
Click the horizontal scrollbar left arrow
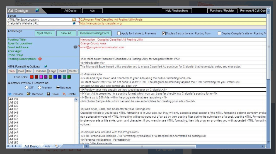[86, 146]
